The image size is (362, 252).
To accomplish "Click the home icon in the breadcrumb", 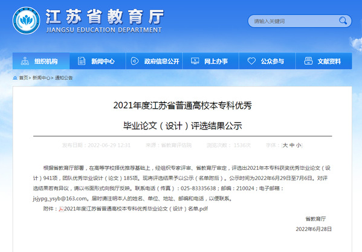I will point(15,78).
